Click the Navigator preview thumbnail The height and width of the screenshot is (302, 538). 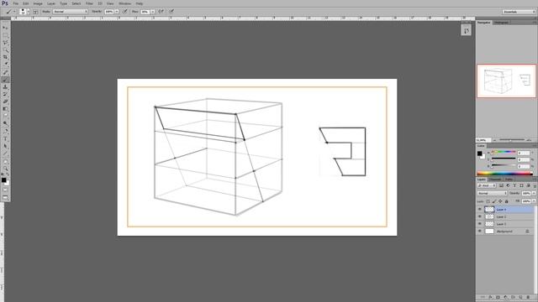(506, 81)
